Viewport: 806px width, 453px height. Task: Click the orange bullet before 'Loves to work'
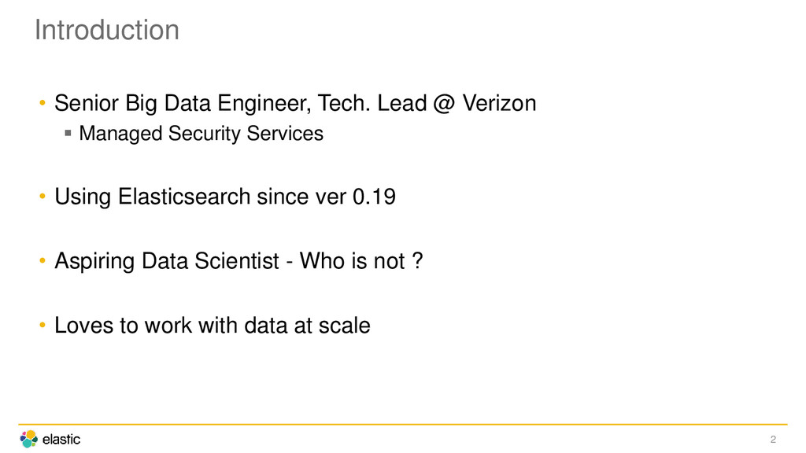point(43,325)
